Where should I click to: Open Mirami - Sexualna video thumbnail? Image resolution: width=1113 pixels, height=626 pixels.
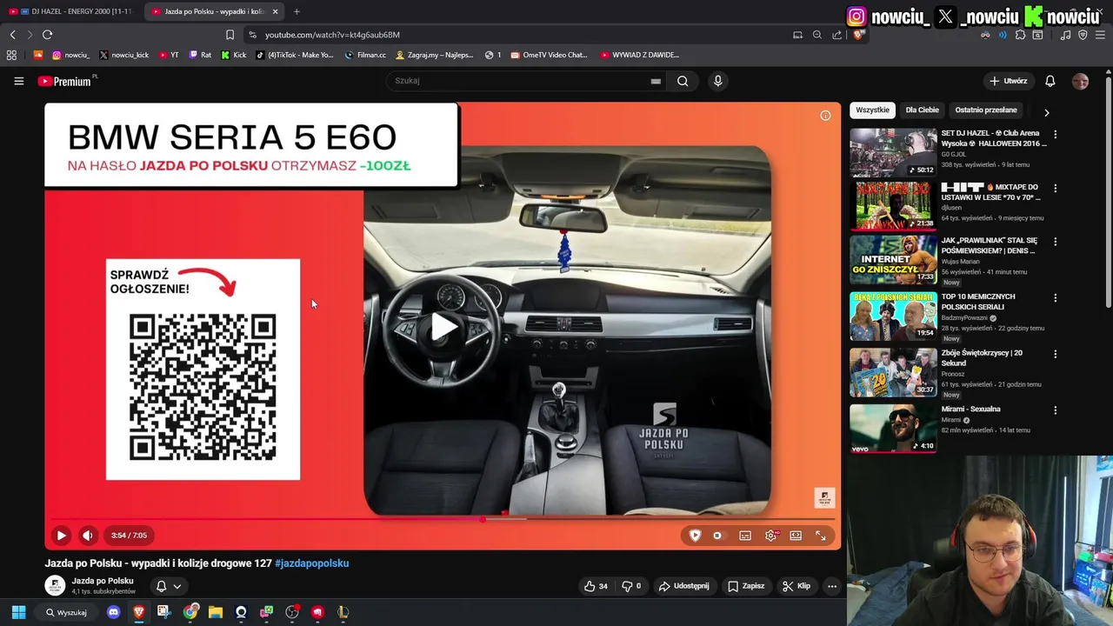pos(893,429)
